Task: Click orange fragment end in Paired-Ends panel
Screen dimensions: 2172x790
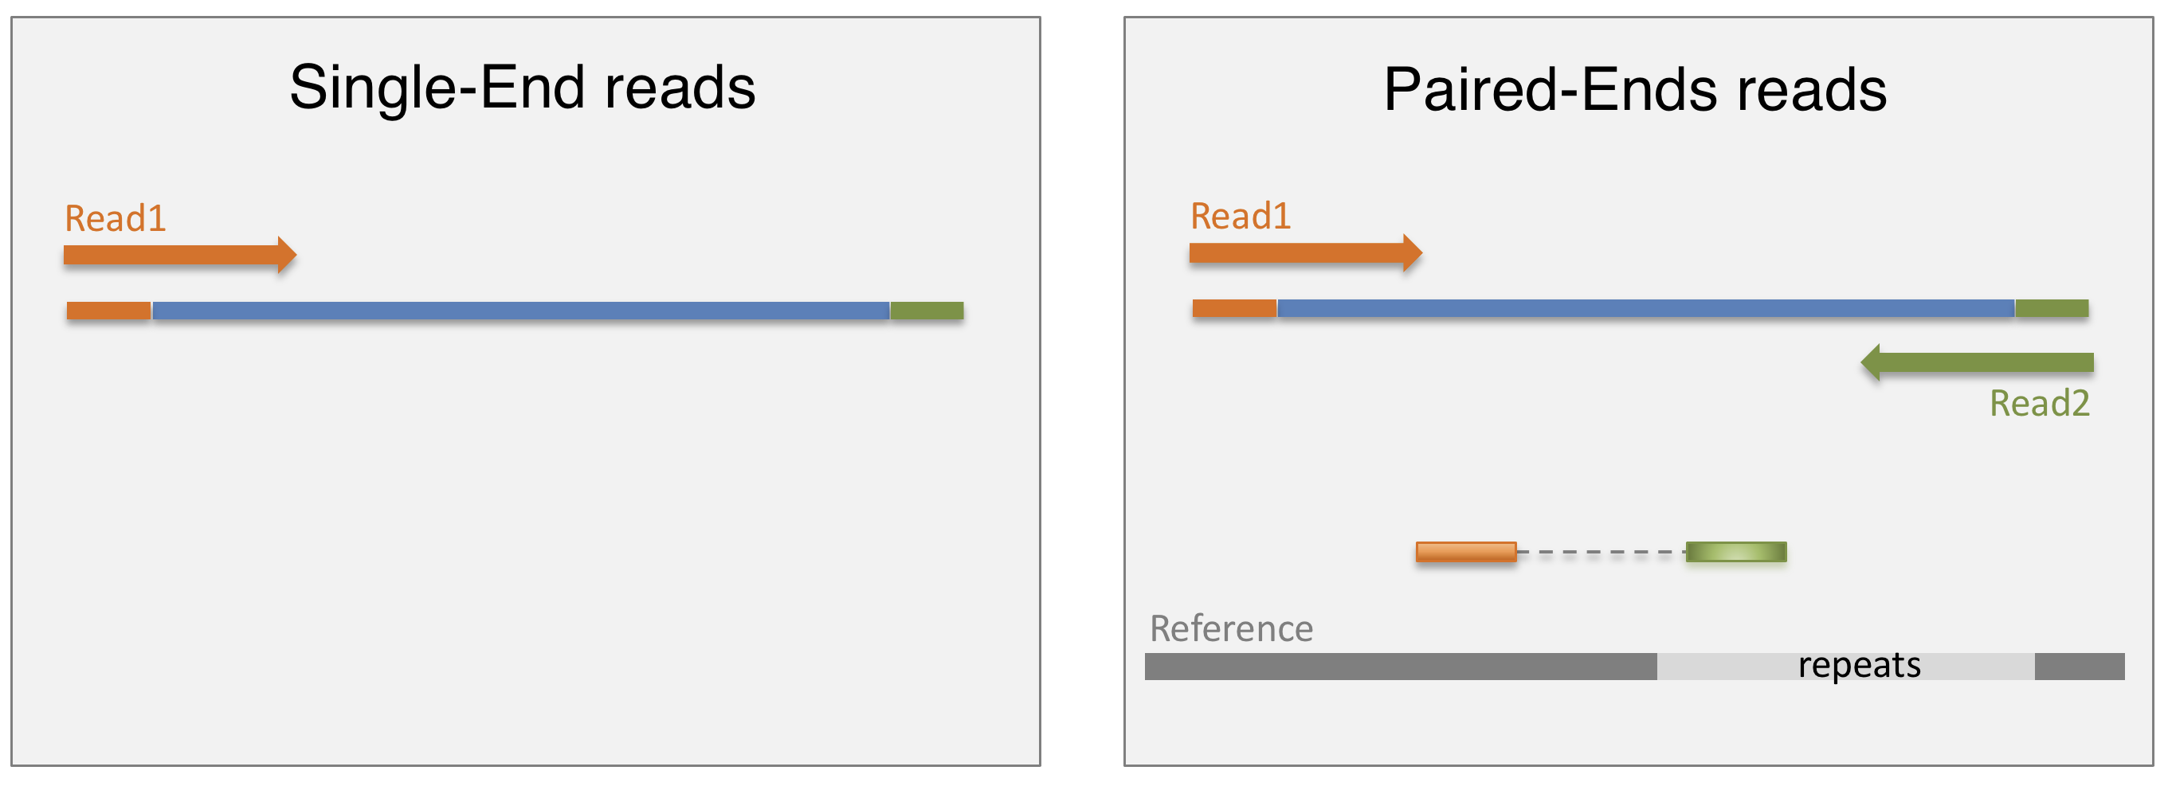Action: [1234, 308]
